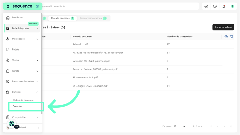This screenshot has height=135, width=240.
Task: Click the Projets checkmark icon
Action: pos(8,50)
